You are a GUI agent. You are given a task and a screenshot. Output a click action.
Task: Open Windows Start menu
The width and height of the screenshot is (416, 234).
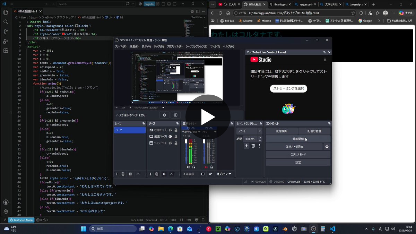pyautogui.click(x=84, y=229)
